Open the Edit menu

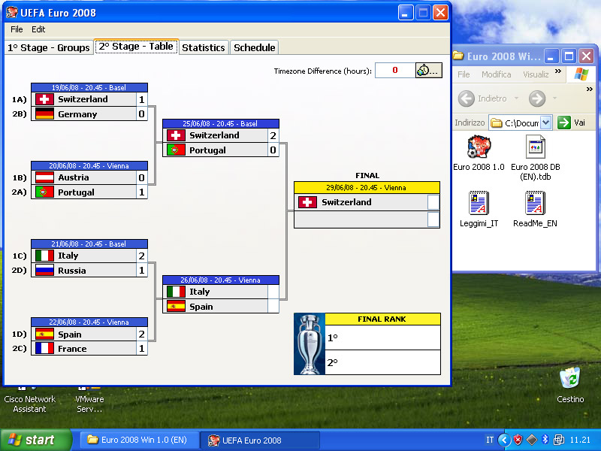pos(38,29)
